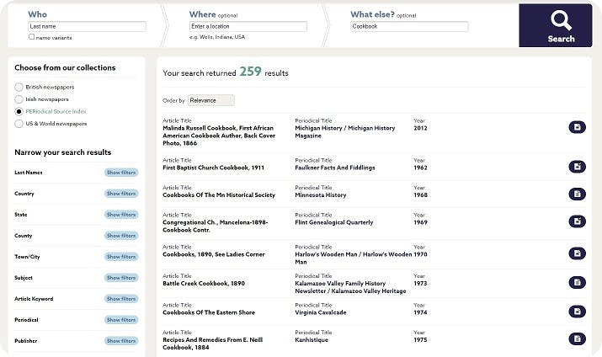Select the Irish newspapers collection

click(19, 99)
